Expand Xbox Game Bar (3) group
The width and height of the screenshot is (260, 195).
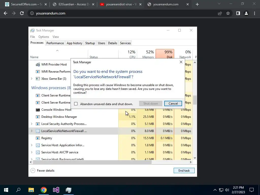[x=32, y=79]
